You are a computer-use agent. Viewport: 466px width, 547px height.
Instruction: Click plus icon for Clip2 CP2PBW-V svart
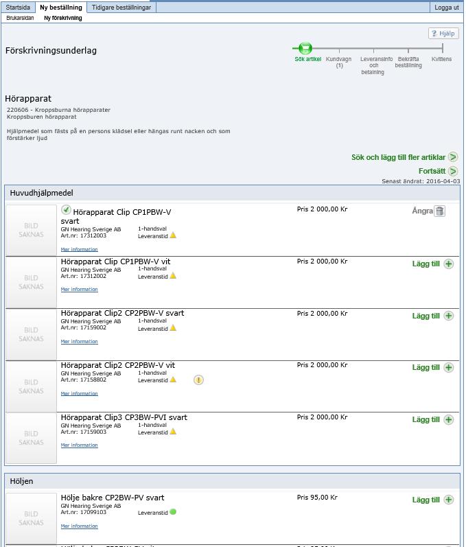(449, 316)
